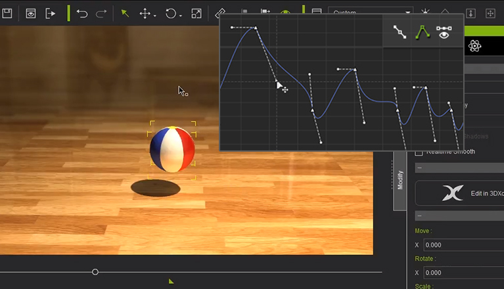Click the Export icon in toolbar

coord(50,14)
